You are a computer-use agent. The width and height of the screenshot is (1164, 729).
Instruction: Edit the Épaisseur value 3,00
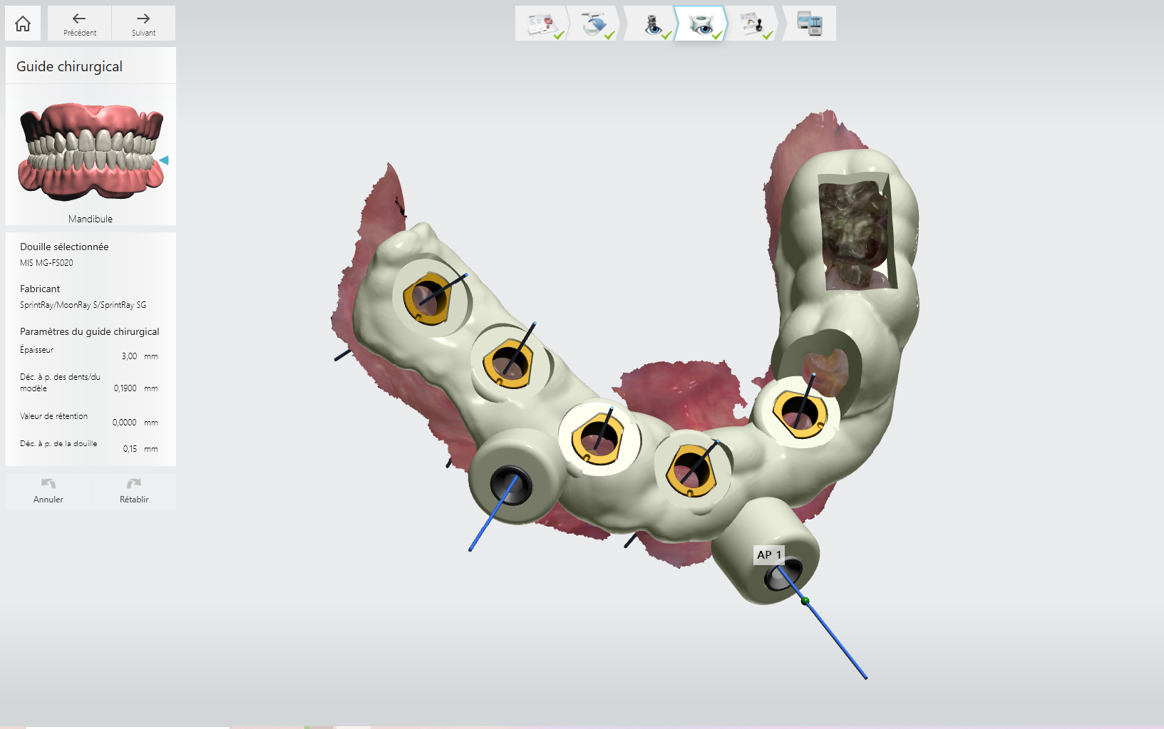[x=129, y=356]
